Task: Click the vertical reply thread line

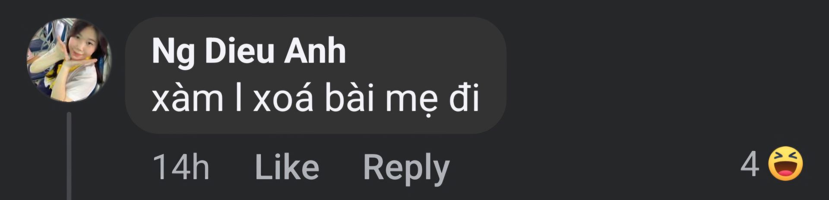Action: [69, 156]
